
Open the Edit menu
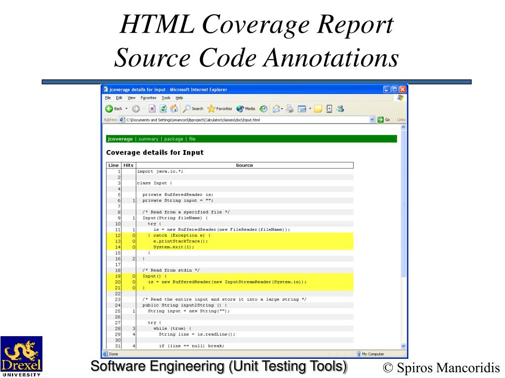(x=119, y=98)
